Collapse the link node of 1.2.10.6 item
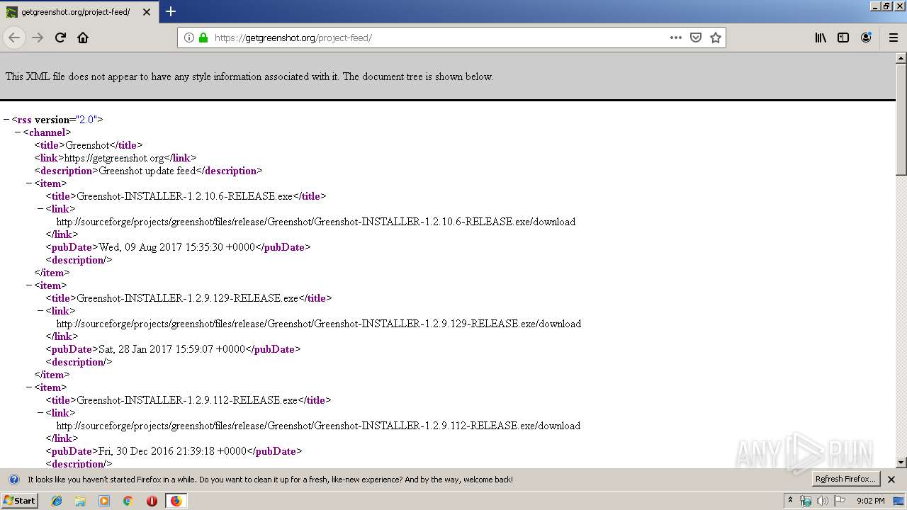This screenshot has width=907, height=510. click(x=40, y=209)
